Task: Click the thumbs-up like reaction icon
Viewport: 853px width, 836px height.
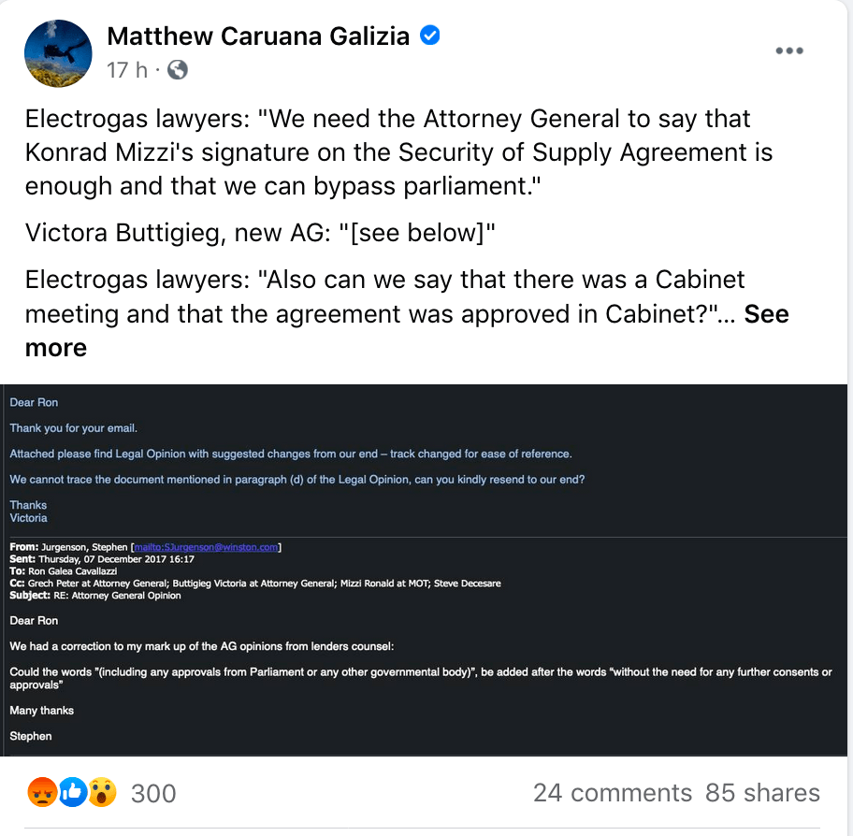Action: pos(72,792)
